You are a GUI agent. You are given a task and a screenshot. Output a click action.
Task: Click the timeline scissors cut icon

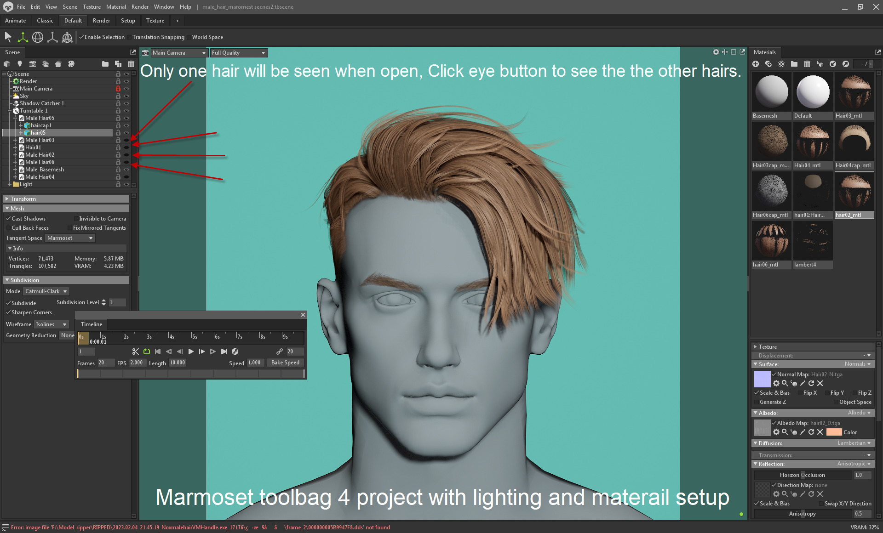tap(135, 352)
